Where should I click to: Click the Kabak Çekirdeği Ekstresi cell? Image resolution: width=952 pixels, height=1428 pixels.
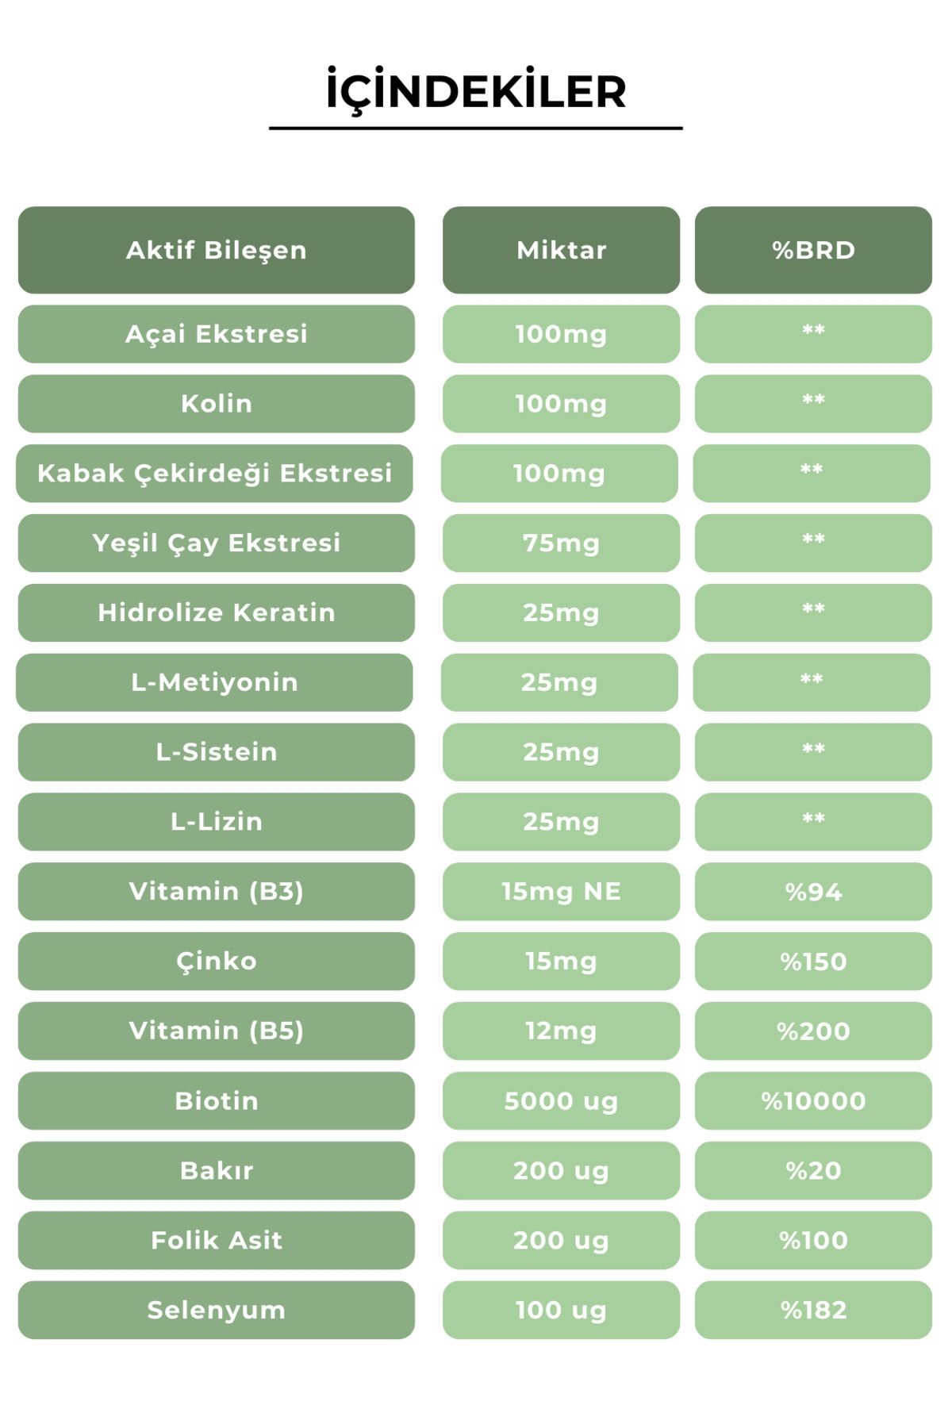point(214,474)
